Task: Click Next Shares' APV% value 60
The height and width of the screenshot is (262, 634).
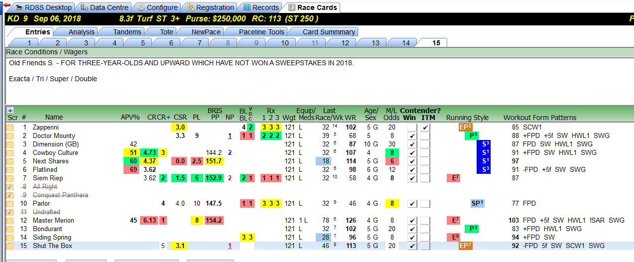Action: pos(132,161)
